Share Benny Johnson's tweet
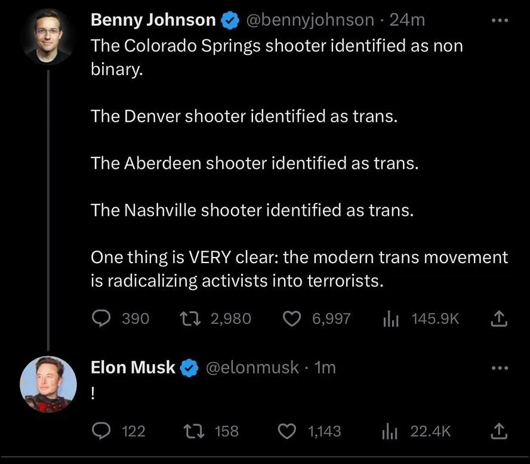This screenshot has width=530, height=464. pos(498,319)
